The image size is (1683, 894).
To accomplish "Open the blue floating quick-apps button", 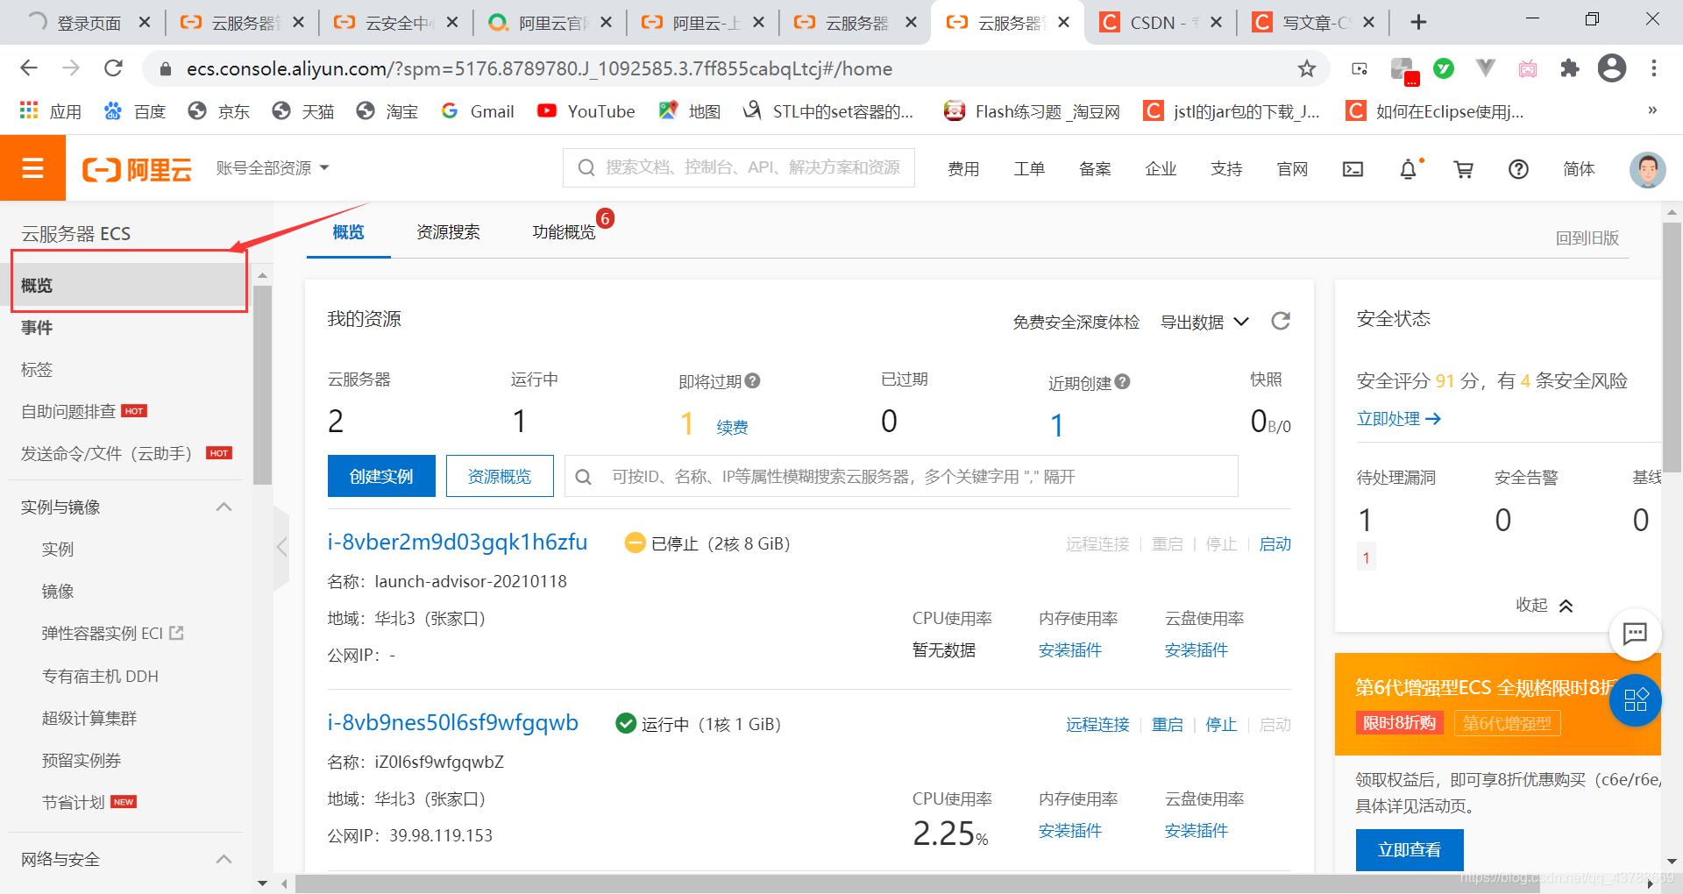I will pyautogui.click(x=1635, y=699).
